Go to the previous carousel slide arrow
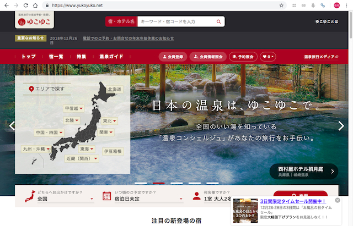Screen dimensions: 353x226 coord(12,126)
